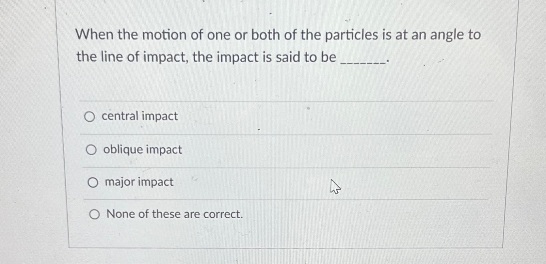The height and width of the screenshot is (264, 546).
Task: Choose None of these are correct option
Action: (94, 215)
